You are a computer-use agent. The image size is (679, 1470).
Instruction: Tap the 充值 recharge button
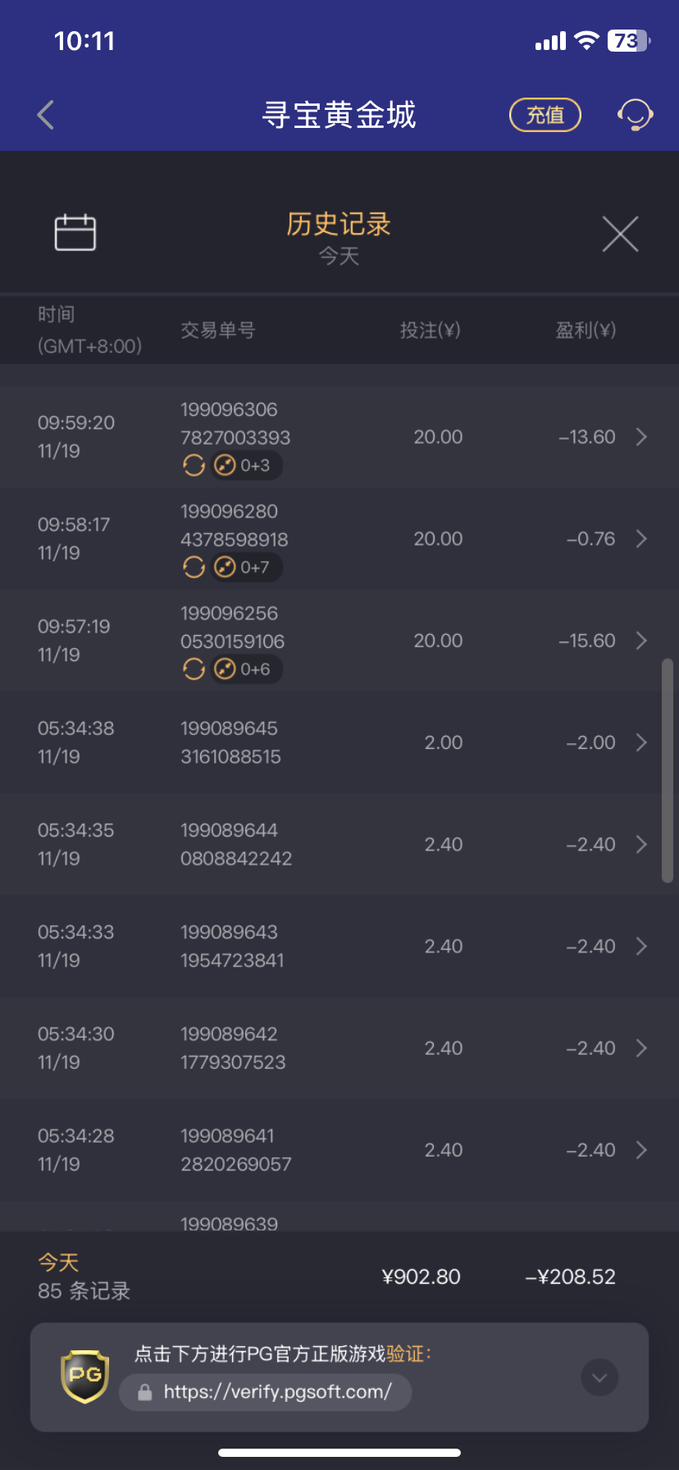click(545, 115)
